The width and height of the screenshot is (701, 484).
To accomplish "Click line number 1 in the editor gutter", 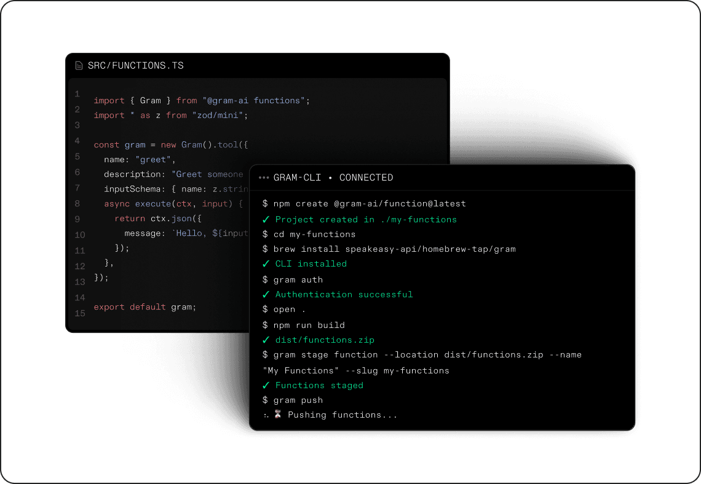I will [x=77, y=94].
